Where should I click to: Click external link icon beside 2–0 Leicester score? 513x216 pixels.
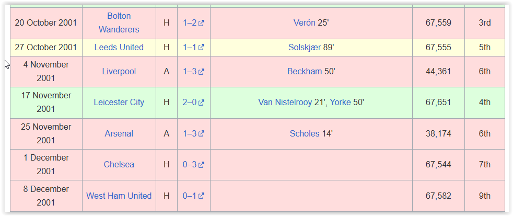pyautogui.click(x=201, y=103)
